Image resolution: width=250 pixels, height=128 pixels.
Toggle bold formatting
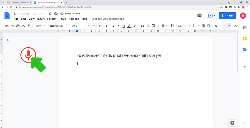point(112,26)
